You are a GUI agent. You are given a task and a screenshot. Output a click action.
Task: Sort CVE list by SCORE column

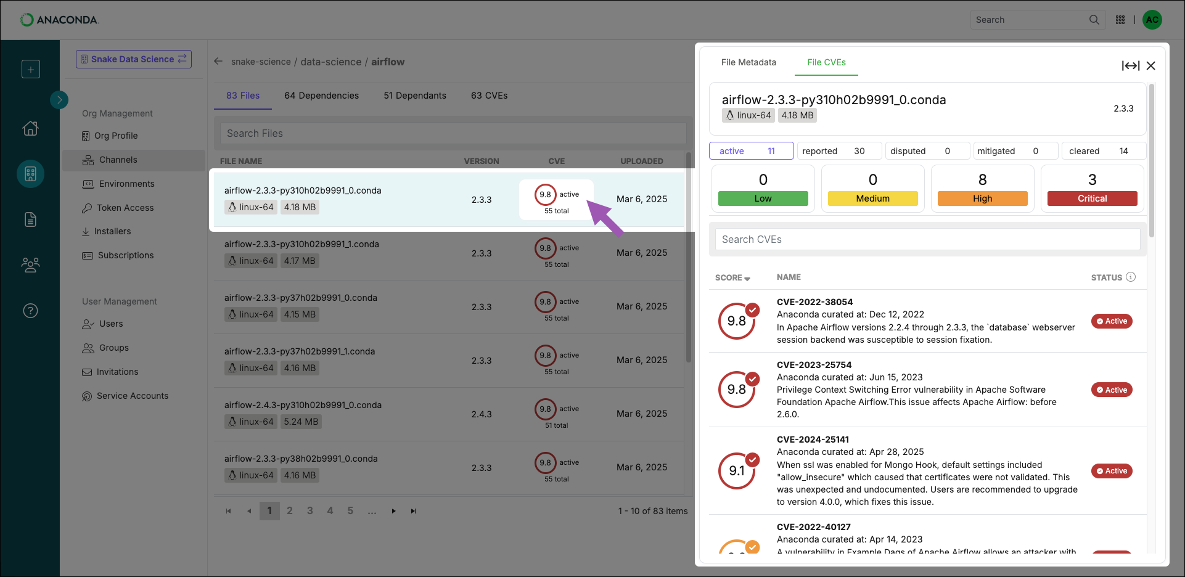point(732,278)
